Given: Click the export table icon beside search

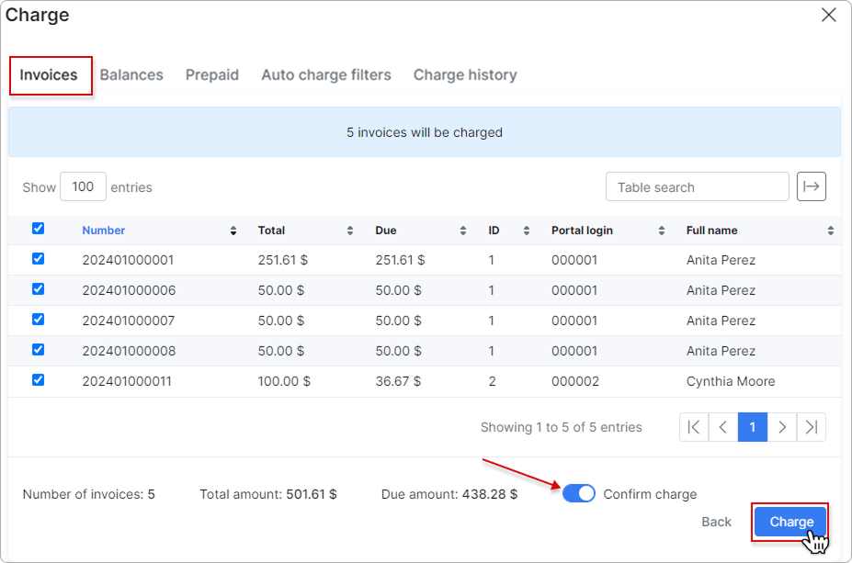Looking at the screenshot, I should (x=811, y=186).
